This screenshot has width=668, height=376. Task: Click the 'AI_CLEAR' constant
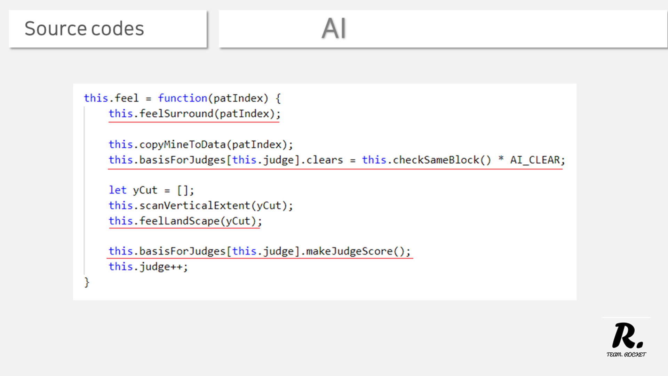535,160
